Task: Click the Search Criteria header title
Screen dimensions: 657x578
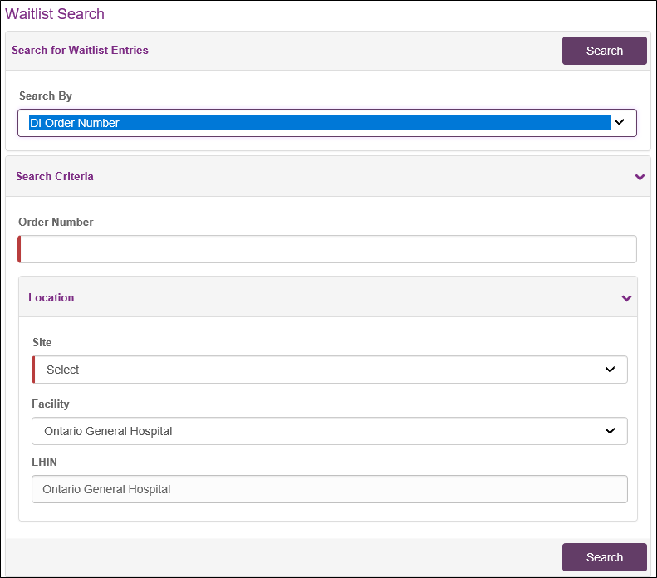Action: [55, 176]
